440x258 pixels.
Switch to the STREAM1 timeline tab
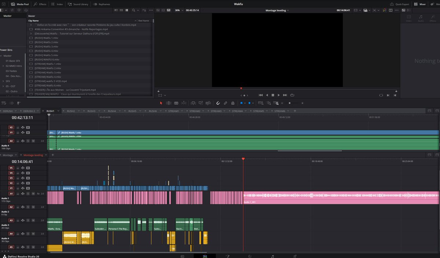pyautogui.click(x=174, y=111)
